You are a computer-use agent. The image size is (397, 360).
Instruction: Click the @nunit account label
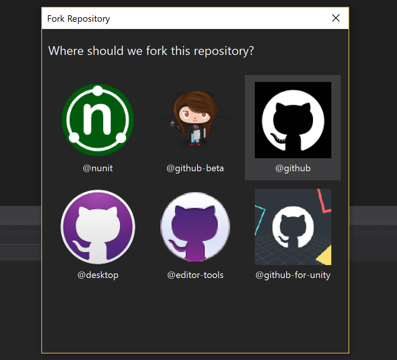click(98, 168)
